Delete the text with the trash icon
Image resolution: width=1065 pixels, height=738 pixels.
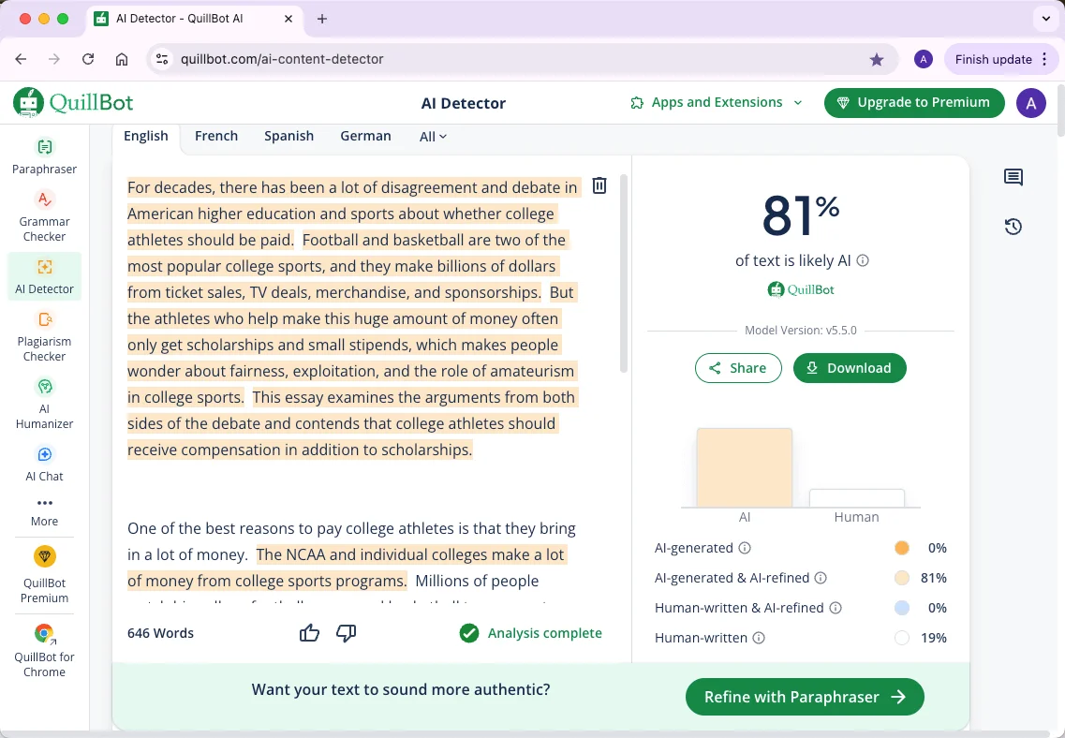click(x=599, y=185)
